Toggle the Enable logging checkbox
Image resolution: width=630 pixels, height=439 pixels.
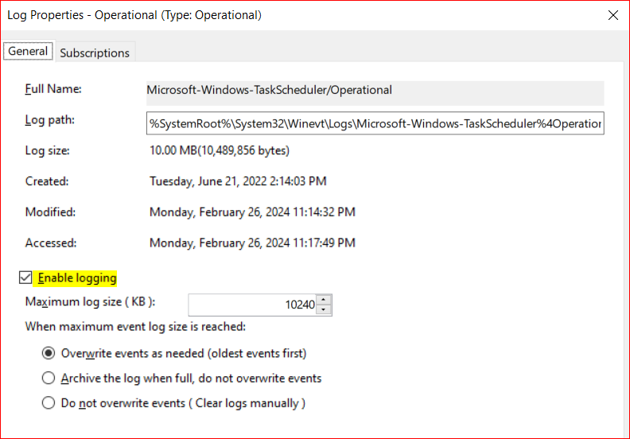(25, 278)
